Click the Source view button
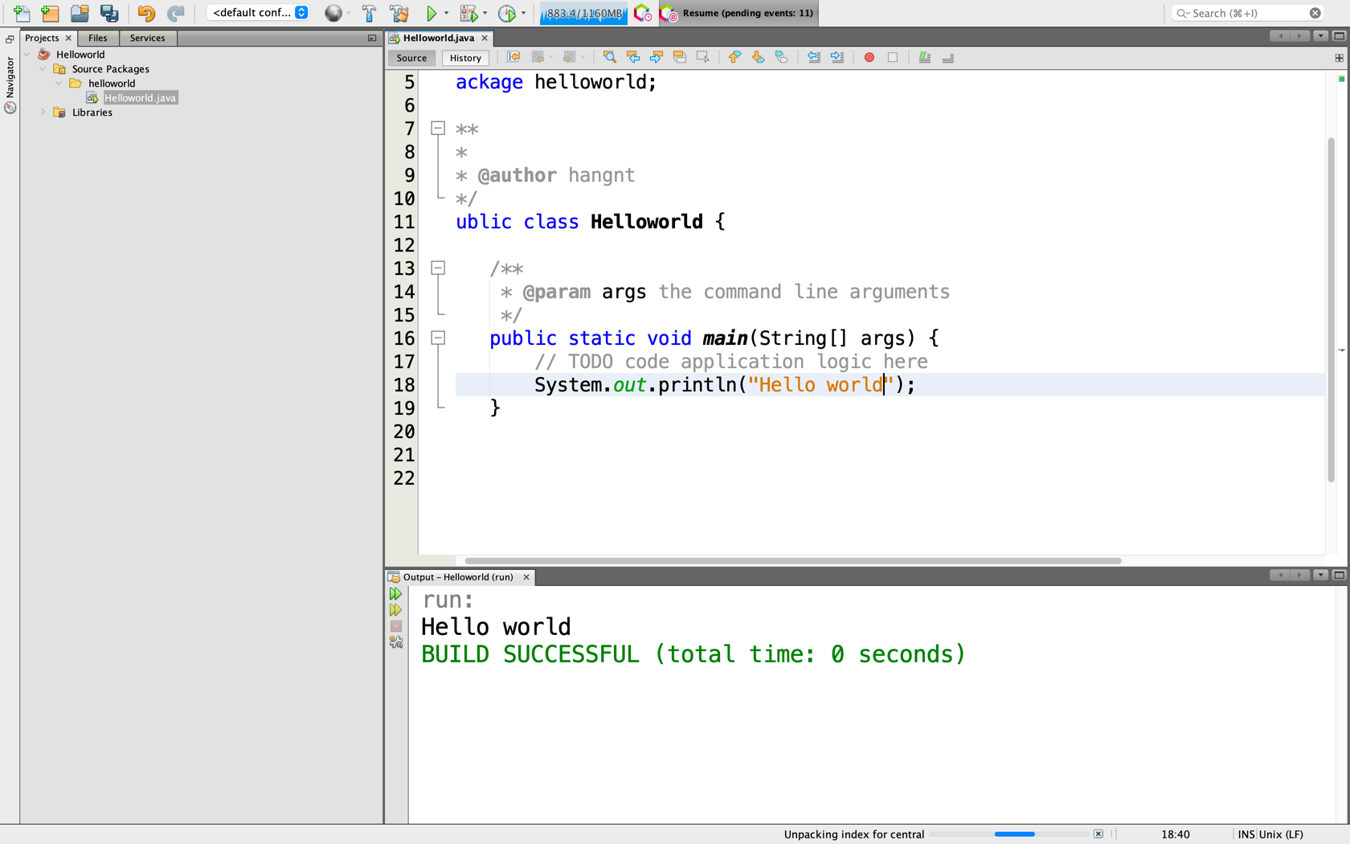Viewport: 1350px width, 844px height. pyautogui.click(x=411, y=58)
